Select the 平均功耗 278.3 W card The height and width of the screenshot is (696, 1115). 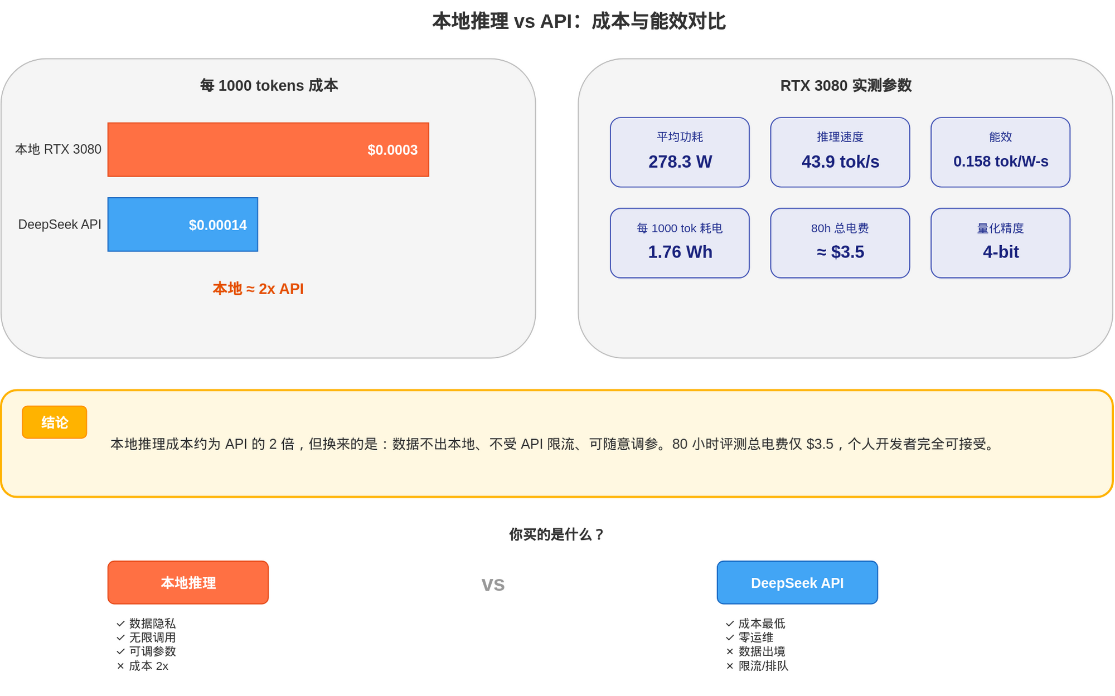(680, 152)
